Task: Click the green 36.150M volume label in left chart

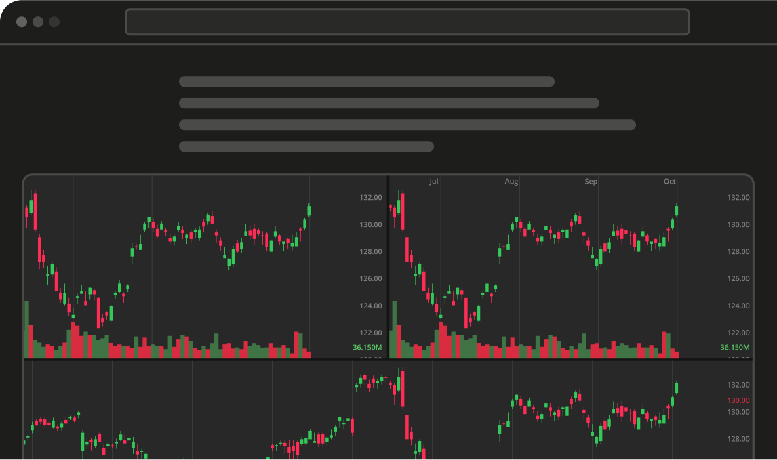Action: [x=367, y=347]
